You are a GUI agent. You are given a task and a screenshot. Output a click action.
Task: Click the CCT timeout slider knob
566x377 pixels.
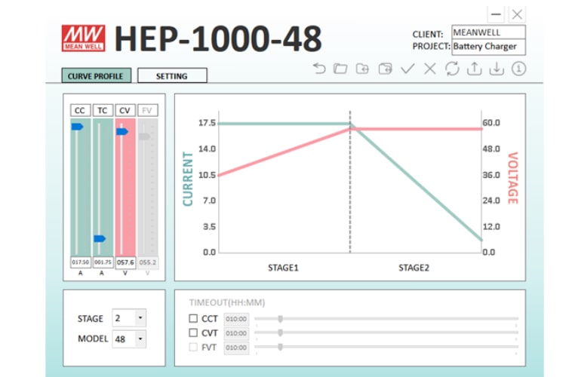coord(280,318)
